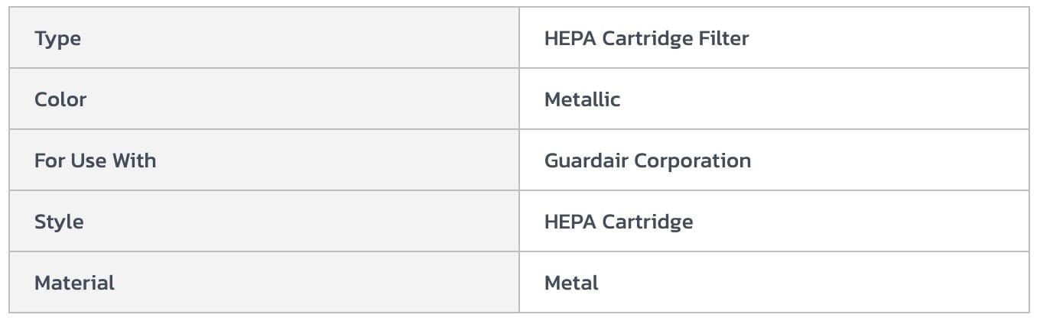
Task: Click the word With in third row label
Action: click(134, 160)
